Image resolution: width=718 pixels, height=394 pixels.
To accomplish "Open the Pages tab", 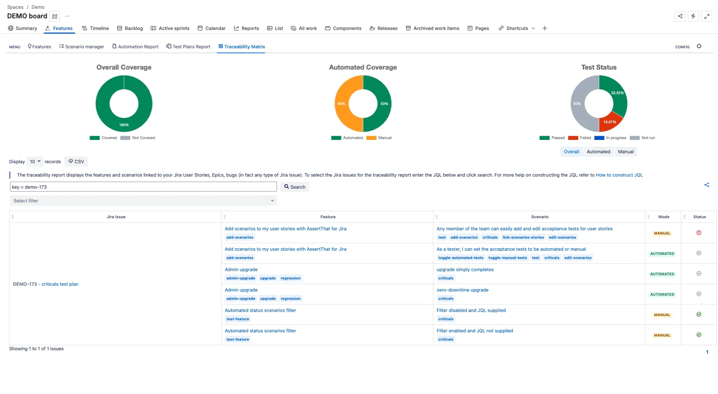I will [478, 28].
